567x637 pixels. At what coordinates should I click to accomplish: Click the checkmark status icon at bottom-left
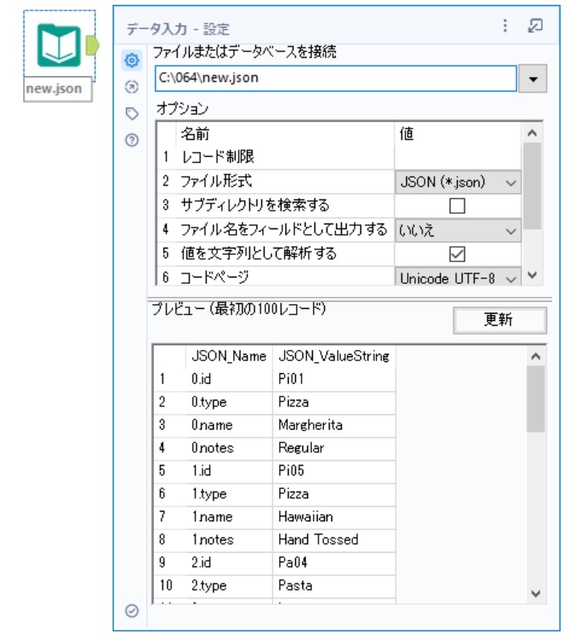click(134, 611)
